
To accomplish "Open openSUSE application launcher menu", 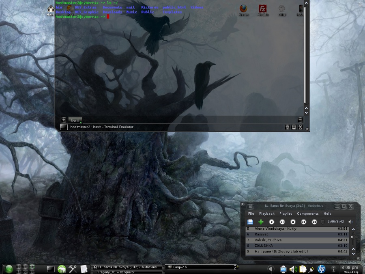I will [9, 269].
